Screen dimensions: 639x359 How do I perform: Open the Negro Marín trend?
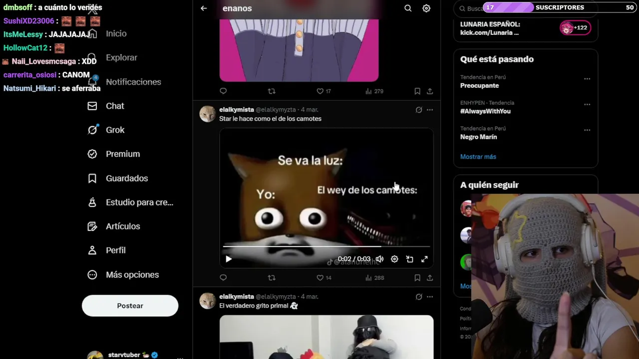(x=478, y=137)
